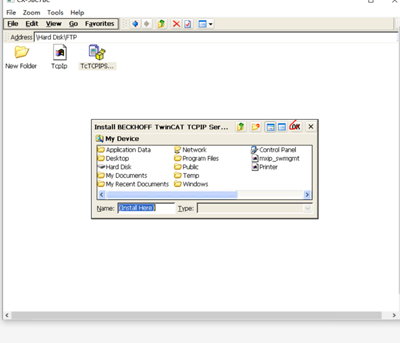Click main window scrollbar right arrow
Screen dimensions: 400x343
[394, 315]
